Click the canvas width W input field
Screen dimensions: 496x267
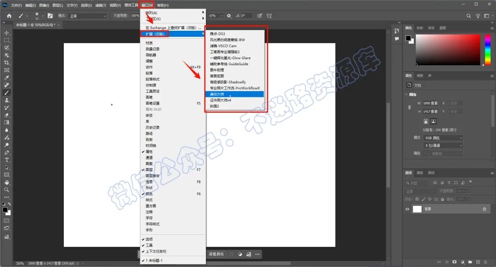(x=430, y=103)
